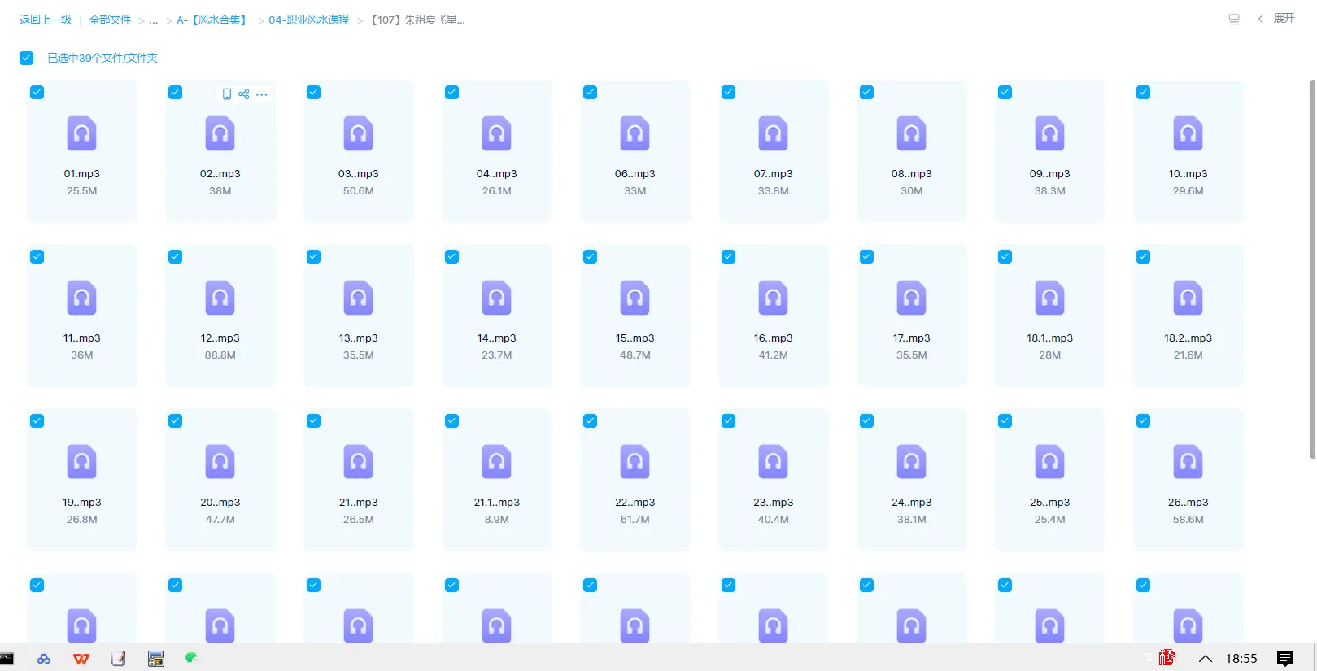Open the 06..mp3 audio file icon

pos(635,133)
